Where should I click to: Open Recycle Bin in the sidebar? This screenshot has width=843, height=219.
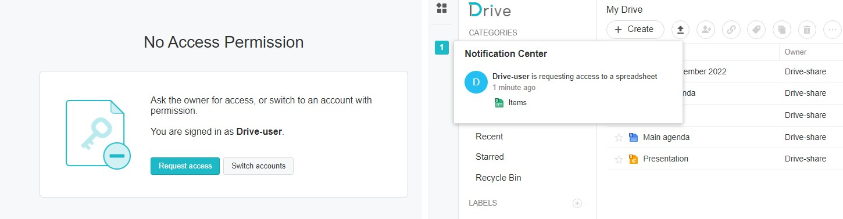pos(498,178)
